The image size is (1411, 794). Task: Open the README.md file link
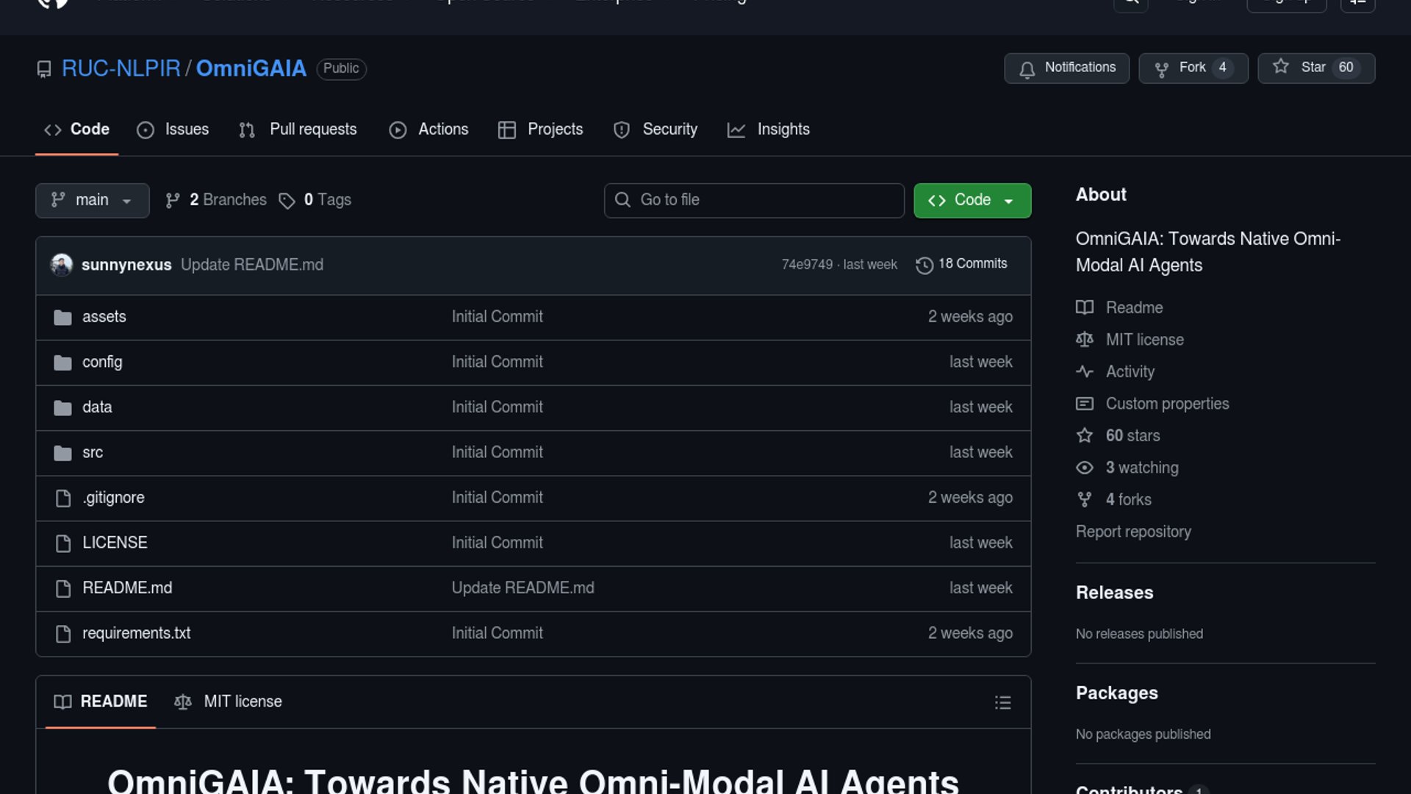click(127, 588)
